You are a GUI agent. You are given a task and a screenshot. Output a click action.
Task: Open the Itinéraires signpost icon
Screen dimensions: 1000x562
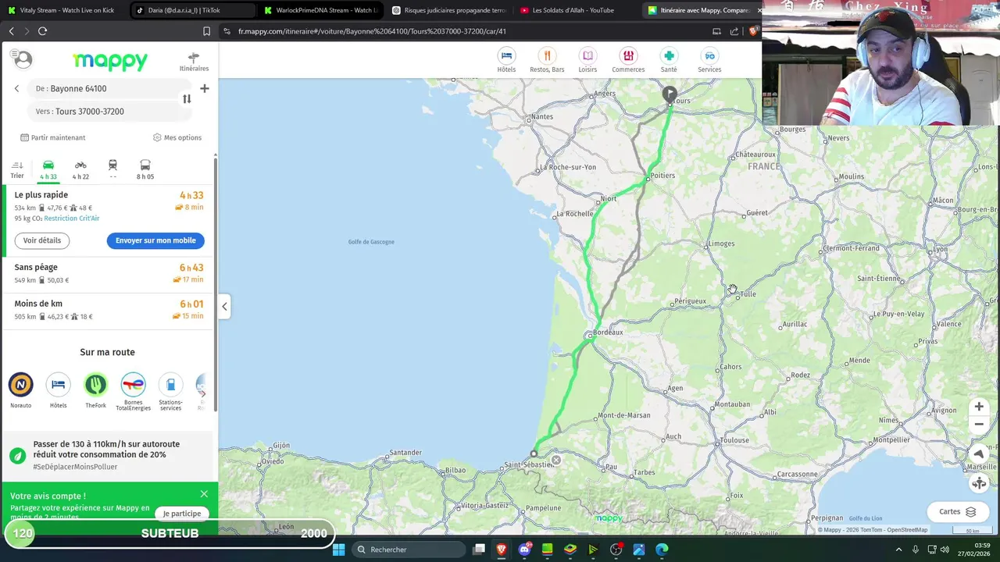[194, 62]
